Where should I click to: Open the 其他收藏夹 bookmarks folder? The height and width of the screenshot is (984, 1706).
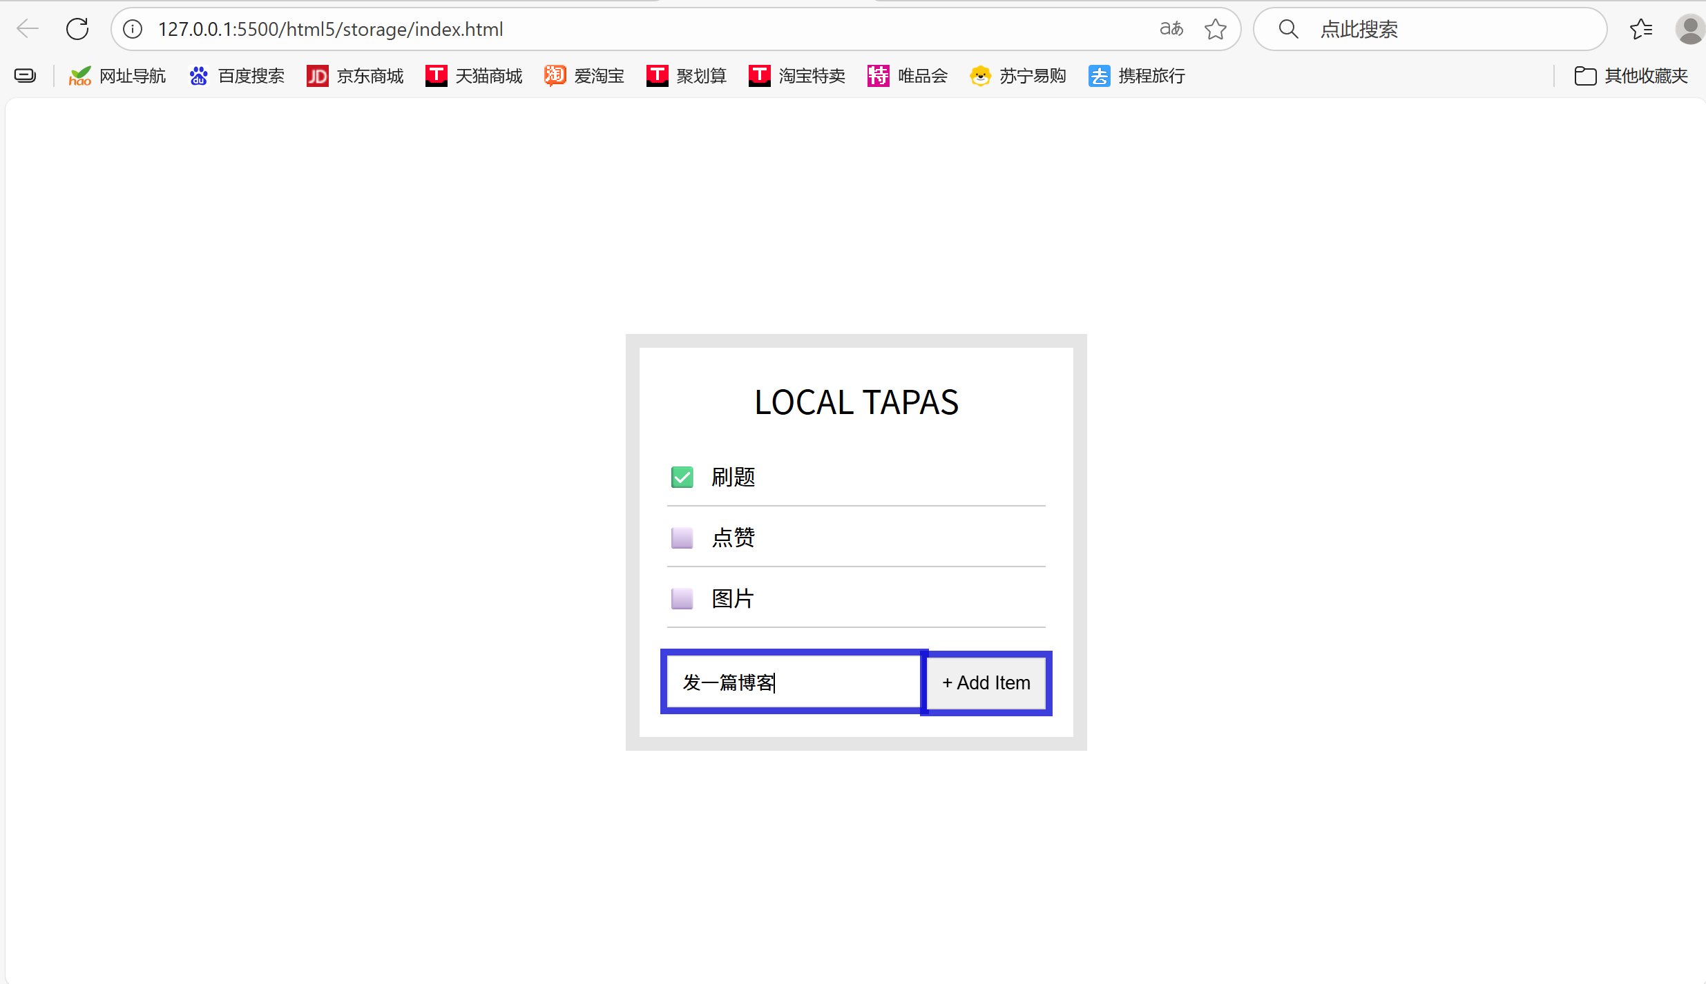click(x=1631, y=76)
